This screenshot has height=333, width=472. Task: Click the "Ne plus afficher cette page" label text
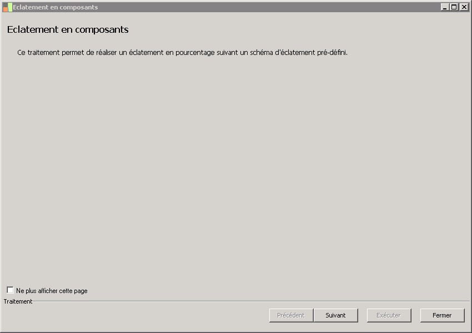click(x=52, y=291)
